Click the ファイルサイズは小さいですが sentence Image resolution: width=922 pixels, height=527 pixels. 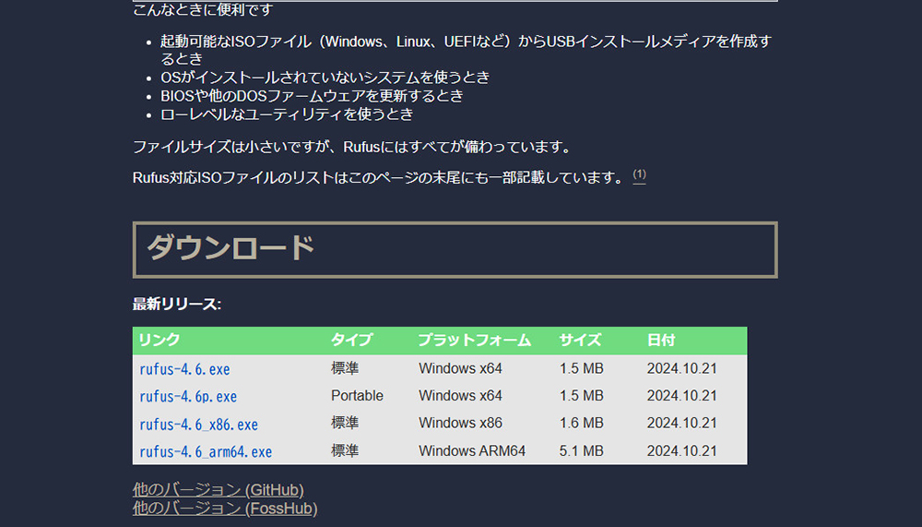tap(353, 147)
